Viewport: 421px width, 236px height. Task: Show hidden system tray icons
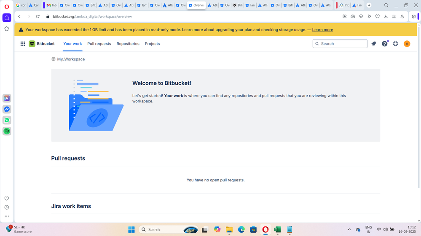(x=349, y=230)
